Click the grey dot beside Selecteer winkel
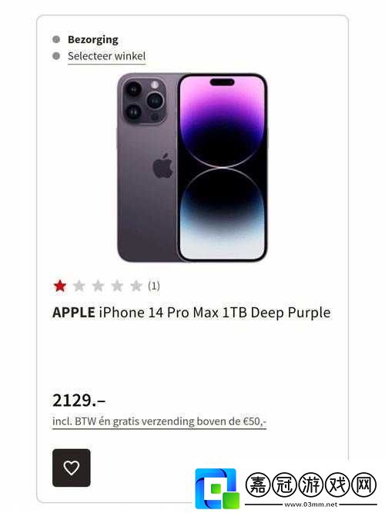 56,56
